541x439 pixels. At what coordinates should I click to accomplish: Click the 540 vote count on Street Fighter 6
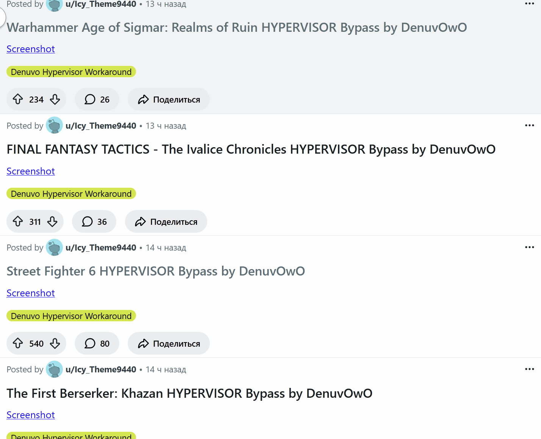tap(36, 344)
